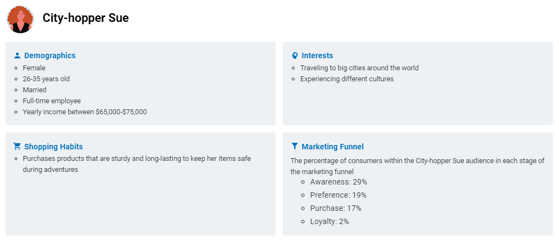The height and width of the screenshot is (240, 559).
Task: Click the Loyalty: 2% list item
Action: coord(329,221)
